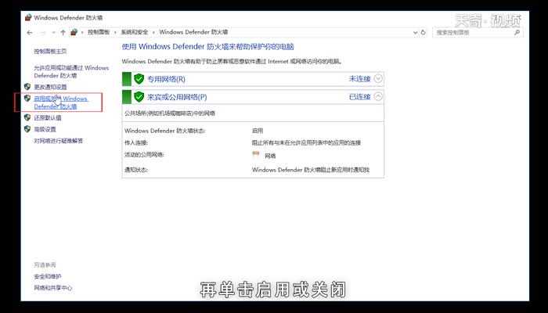The image size is (548, 313).
Task: Open 控制面板主页 link
Action: (50, 52)
